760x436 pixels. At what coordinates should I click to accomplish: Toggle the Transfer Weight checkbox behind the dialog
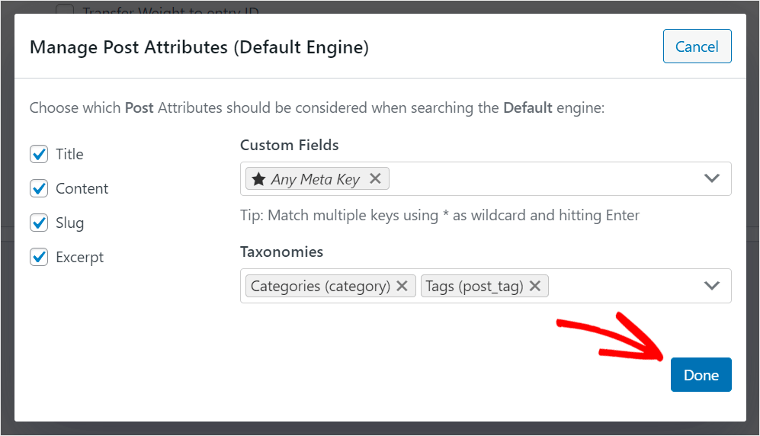65,9
